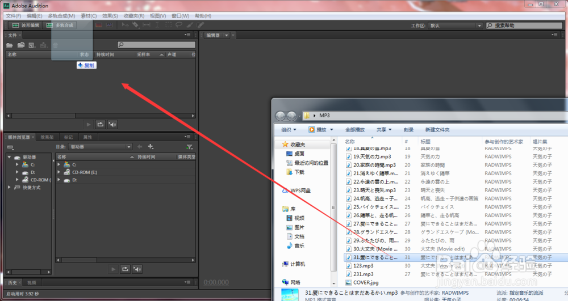This screenshot has width=568, height=301.
Task: Click the back arrow in the media browser
Action: click(x=140, y=146)
